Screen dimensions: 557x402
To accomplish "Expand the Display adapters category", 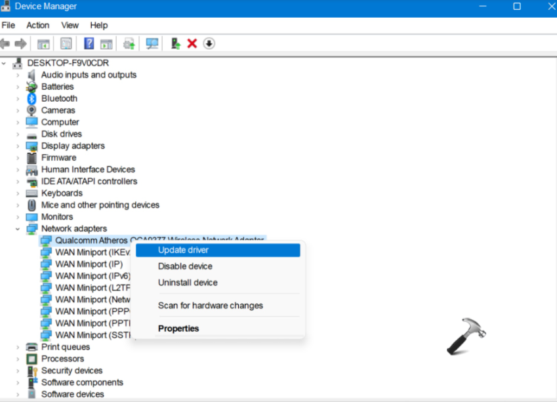I will pos(18,146).
